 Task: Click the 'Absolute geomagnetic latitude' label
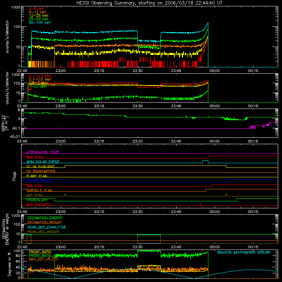[x=244, y=252]
